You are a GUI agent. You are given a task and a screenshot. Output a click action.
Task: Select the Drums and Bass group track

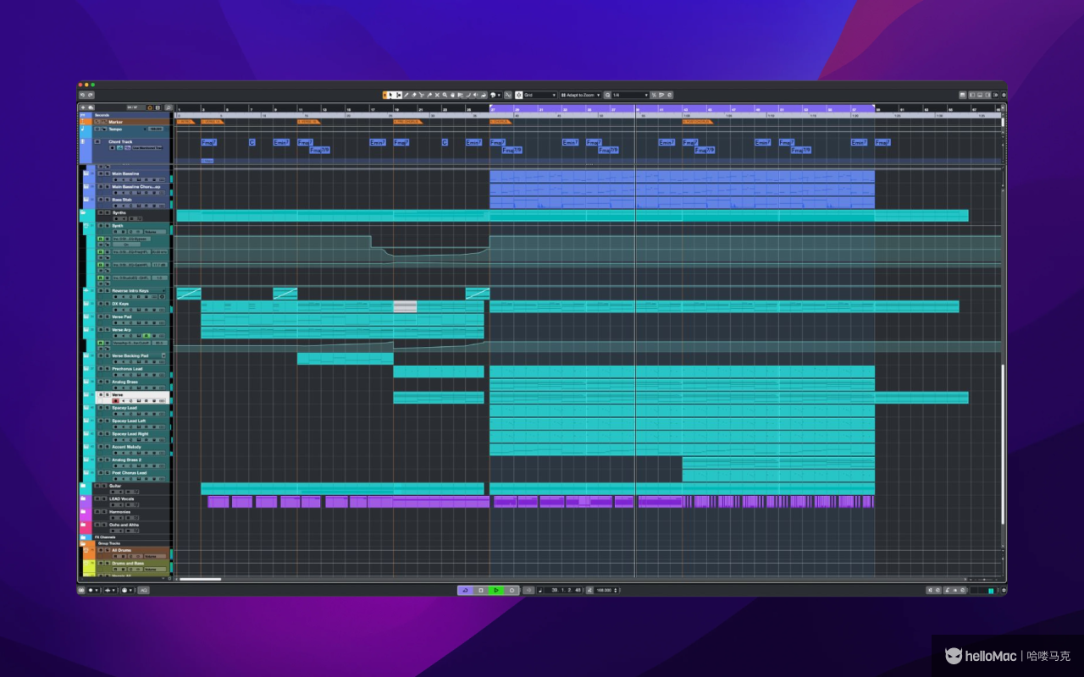tap(128, 563)
